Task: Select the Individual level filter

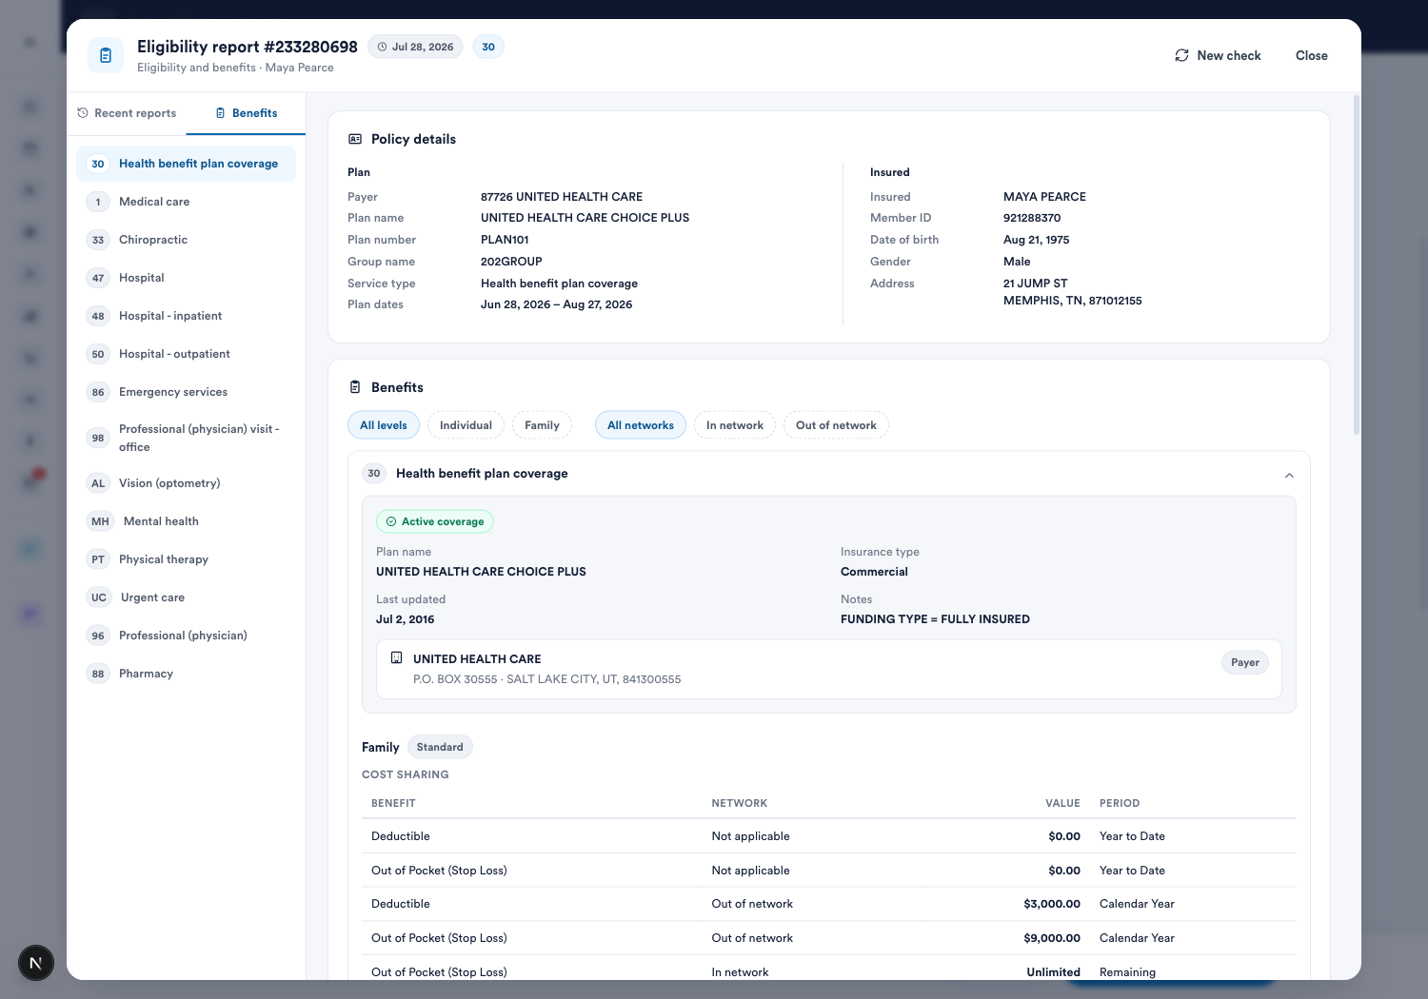Action: pyautogui.click(x=466, y=425)
